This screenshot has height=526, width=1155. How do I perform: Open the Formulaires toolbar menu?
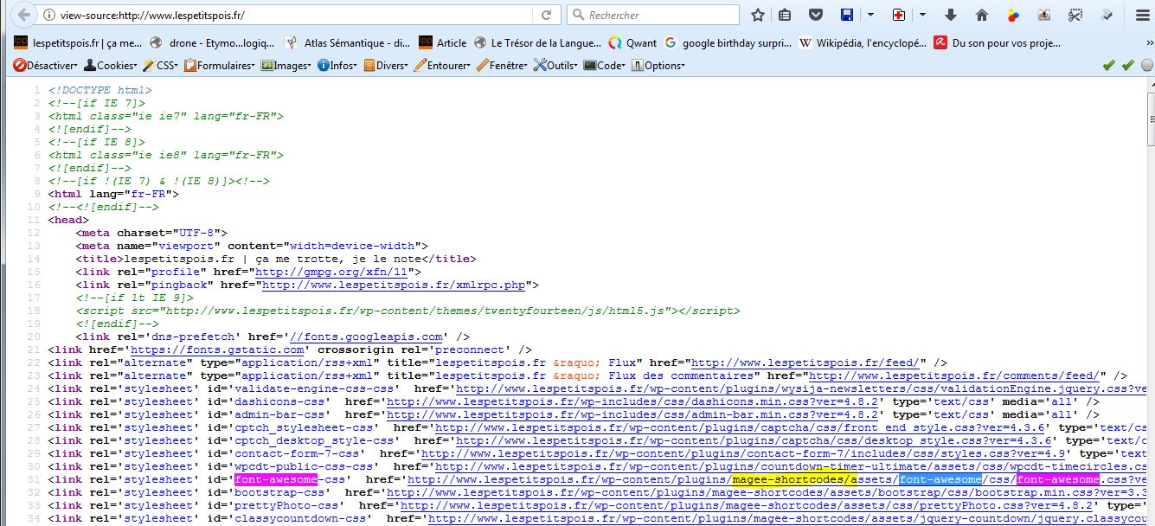point(221,65)
